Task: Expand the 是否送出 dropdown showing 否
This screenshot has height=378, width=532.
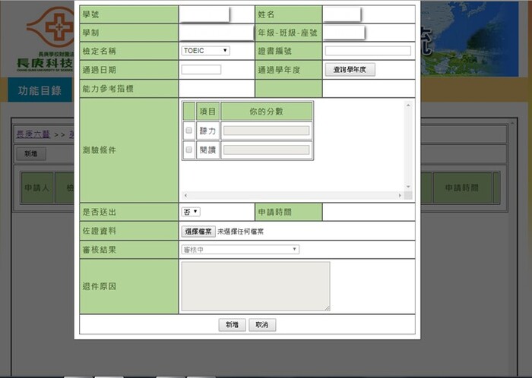Action: [x=191, y=211]
